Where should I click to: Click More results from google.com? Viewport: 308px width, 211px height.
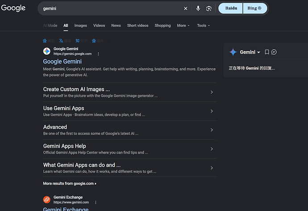pyautogui.click(x=70, y=183)
